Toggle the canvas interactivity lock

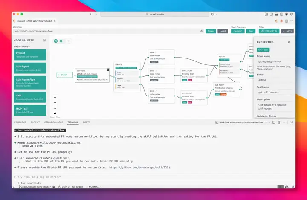pyautogui.click(x=55, y=113)
